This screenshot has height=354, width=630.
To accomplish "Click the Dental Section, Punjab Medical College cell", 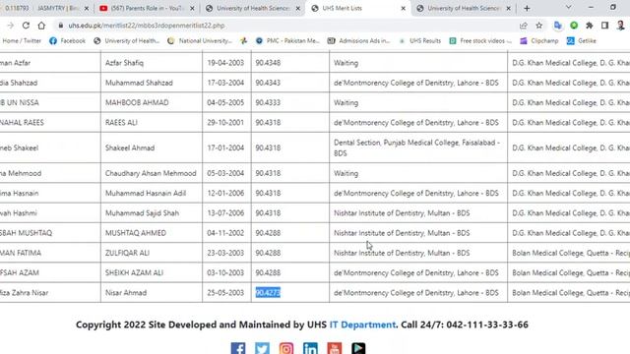I will tap(417, 147).
